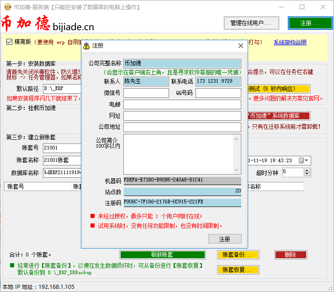
Task: Focus the 微信号 input field
Action: (146, 93)
